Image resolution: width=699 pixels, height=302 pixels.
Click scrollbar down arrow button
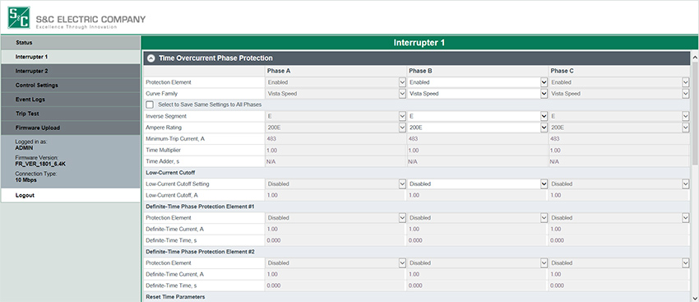pyautogui.click(x=695, y=298)
